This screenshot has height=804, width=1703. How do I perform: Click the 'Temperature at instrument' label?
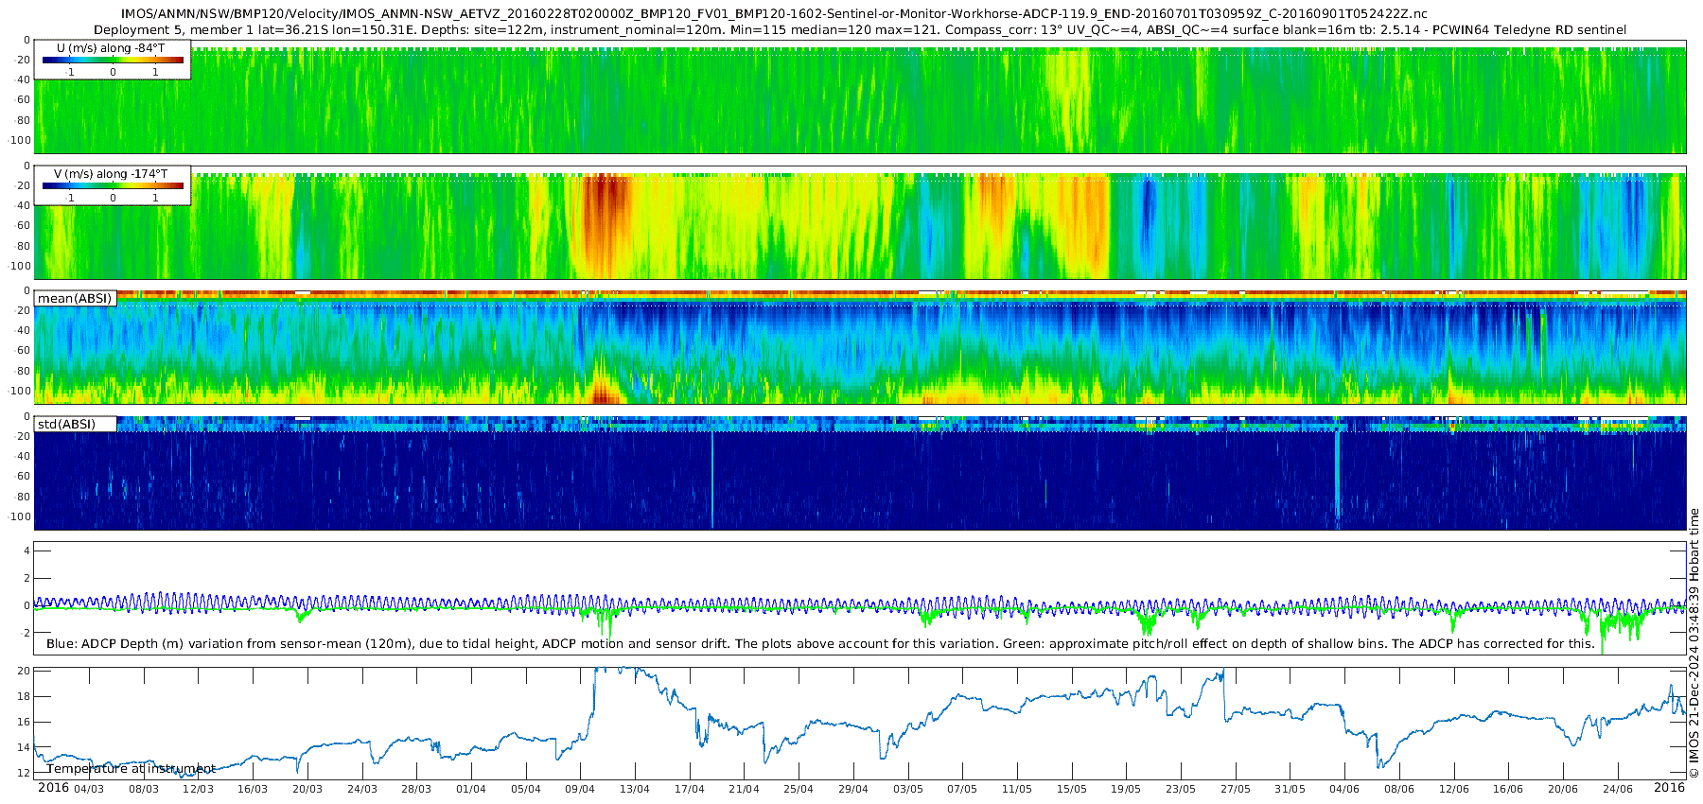(132, 769)
